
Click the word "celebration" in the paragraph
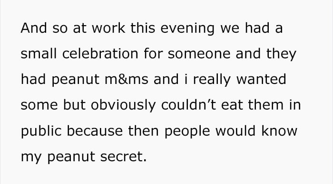(100, 54)
